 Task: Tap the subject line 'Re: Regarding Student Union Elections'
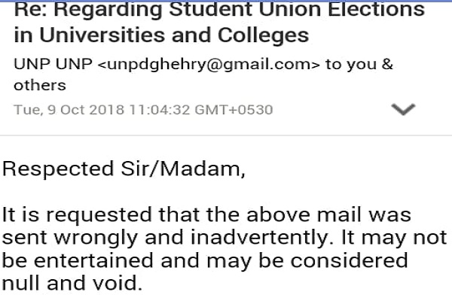pyautogui.click(x=219, y=10)
